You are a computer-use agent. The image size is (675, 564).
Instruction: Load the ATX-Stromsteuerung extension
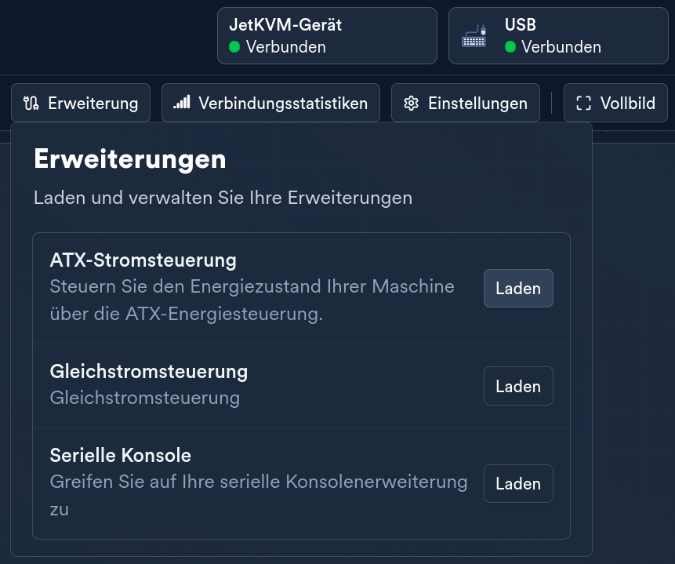click(518, 288)
